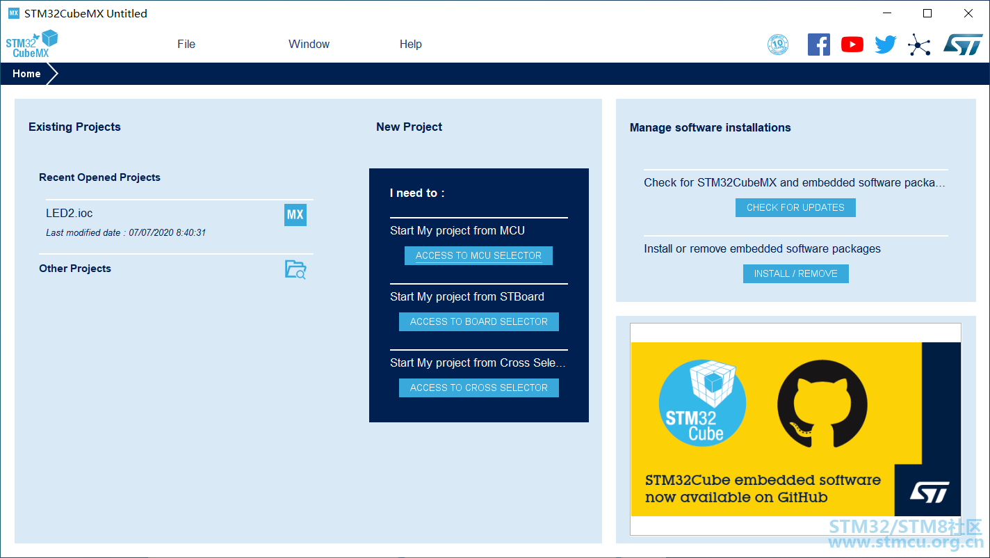Open the STM32Cube GitHub banner
The height and width of the screenshot is (558, 990).
pyautogui.click(x=795, y=429)
